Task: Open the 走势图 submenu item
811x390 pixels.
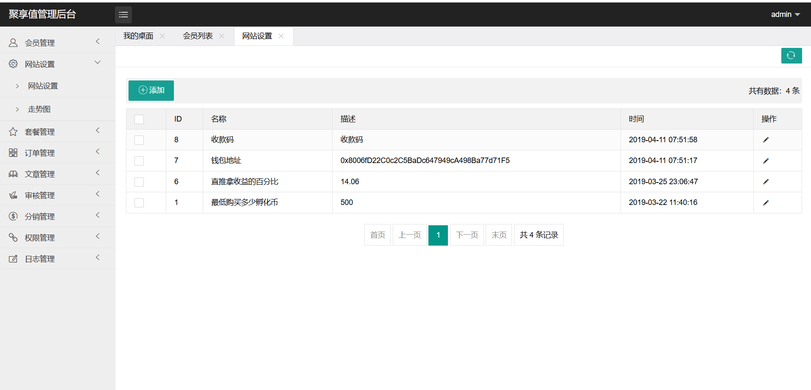Action: (39, 109)
